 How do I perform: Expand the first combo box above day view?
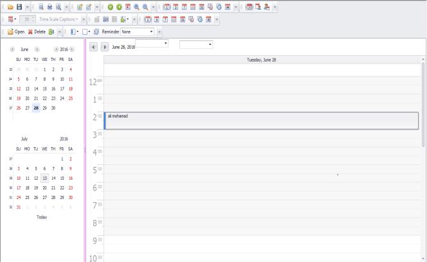tap(166, 44)
